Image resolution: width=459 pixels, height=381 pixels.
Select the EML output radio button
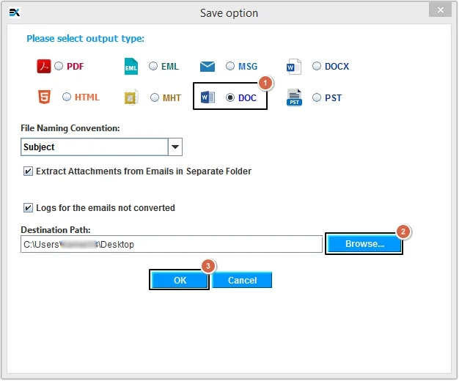[153, 66]
